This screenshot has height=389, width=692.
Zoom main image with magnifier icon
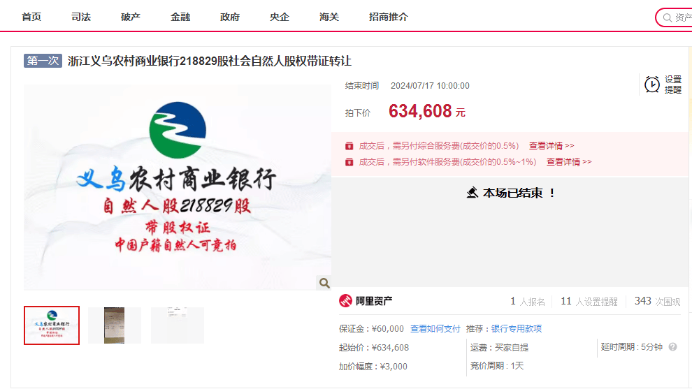(324, 283)
